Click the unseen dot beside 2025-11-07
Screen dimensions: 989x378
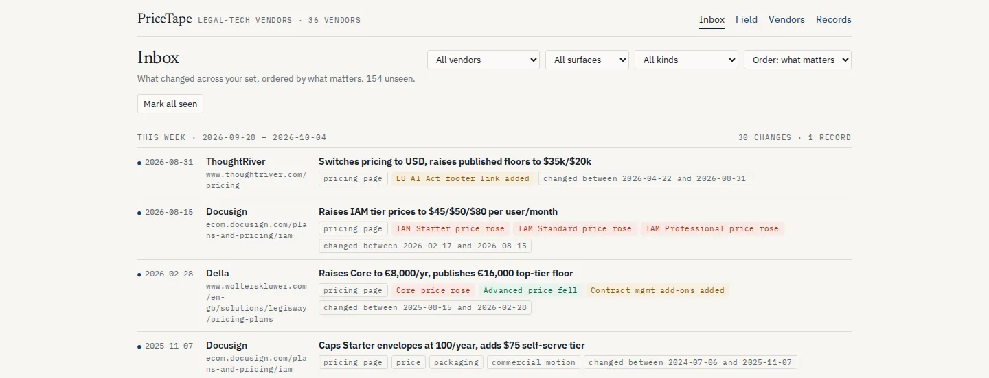139,346
